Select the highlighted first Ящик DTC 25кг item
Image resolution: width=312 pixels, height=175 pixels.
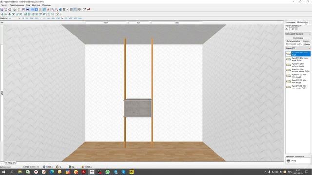tap(298, 53)
